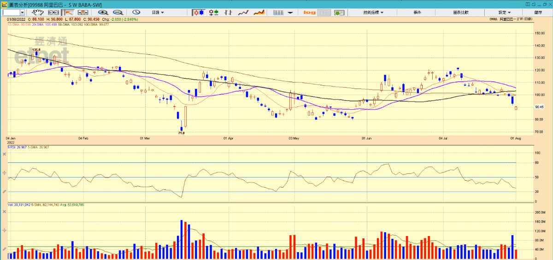Open the grid options dropdown arrow

(290, 12)
